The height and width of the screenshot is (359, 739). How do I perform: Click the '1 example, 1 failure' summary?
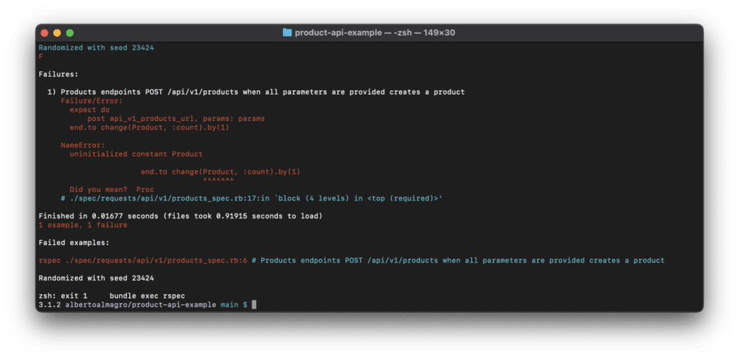(83, 225)
